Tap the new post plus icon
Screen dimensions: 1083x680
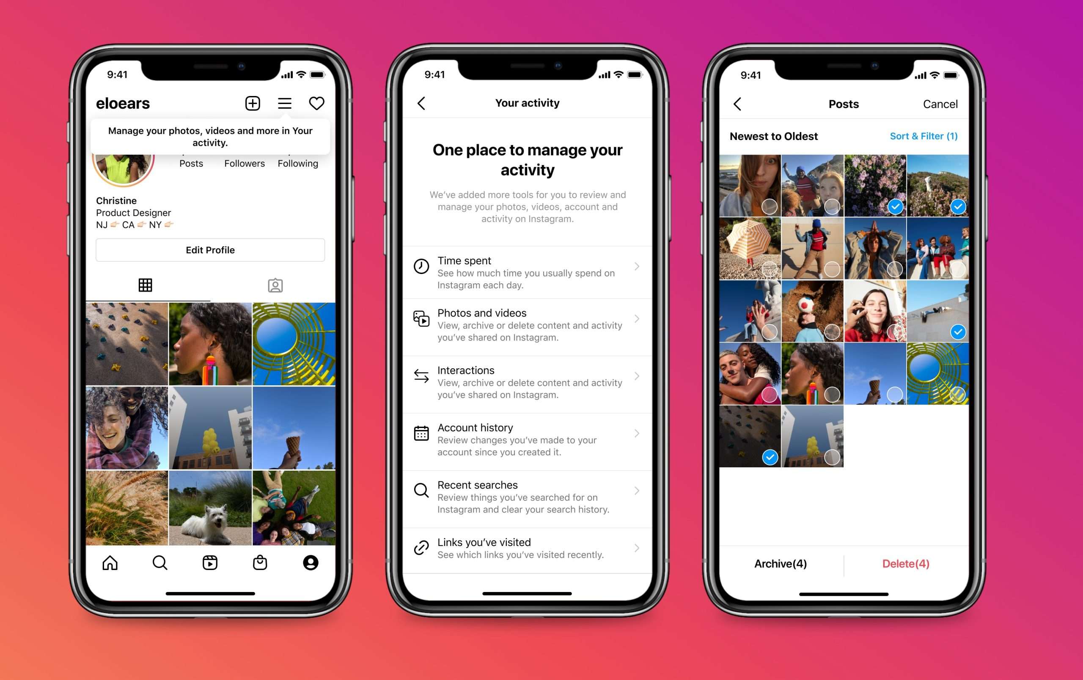[x=252, y=104]
